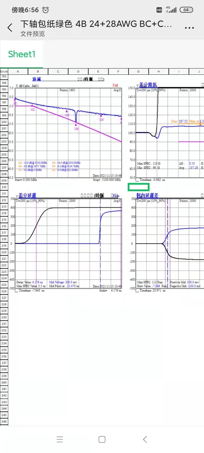Tap the alarm clock status icon
The width and height of the screenshot is (204, 453).
45,10
